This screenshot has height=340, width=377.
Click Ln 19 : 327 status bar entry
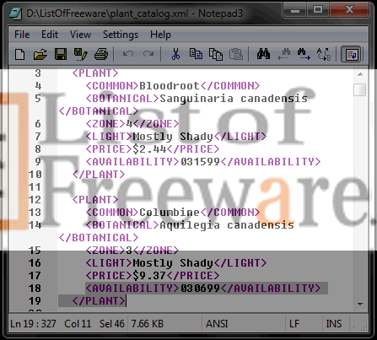point(33,324)
